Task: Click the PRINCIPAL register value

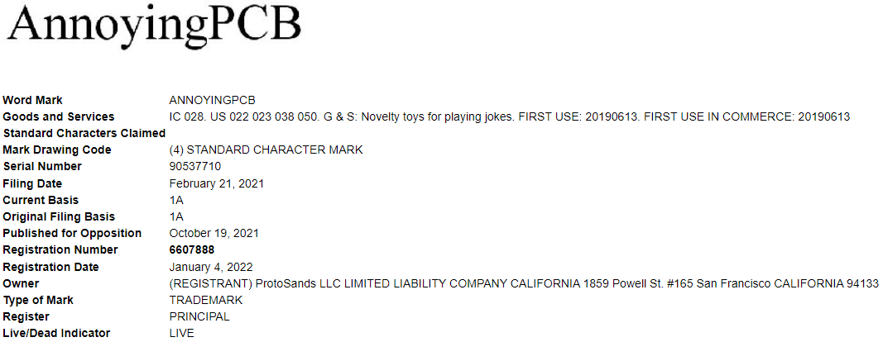Action: click(199, 316)
